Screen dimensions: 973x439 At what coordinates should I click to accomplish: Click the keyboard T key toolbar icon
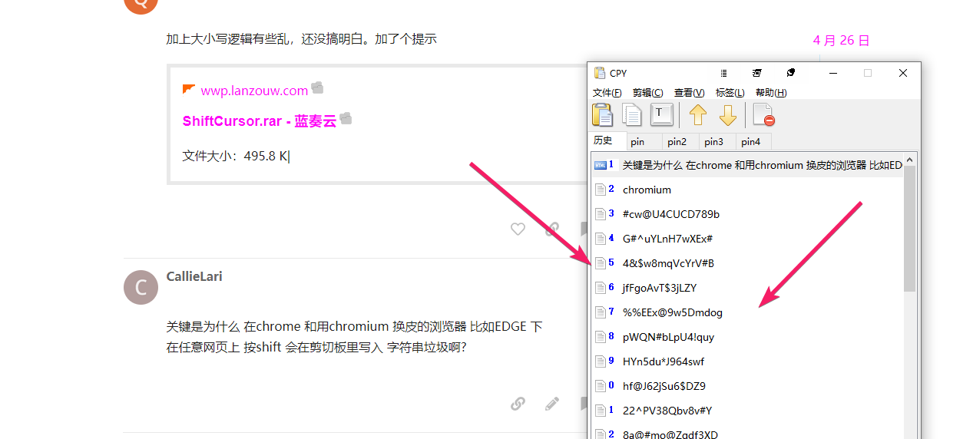[x=661, y=114]
